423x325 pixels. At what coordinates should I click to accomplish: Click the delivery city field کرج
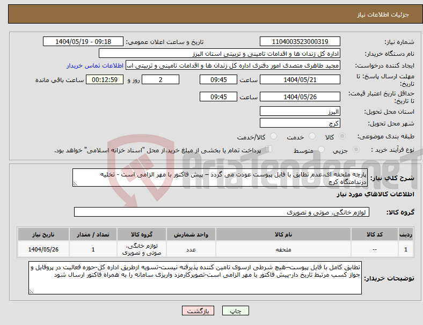[300, 123]
